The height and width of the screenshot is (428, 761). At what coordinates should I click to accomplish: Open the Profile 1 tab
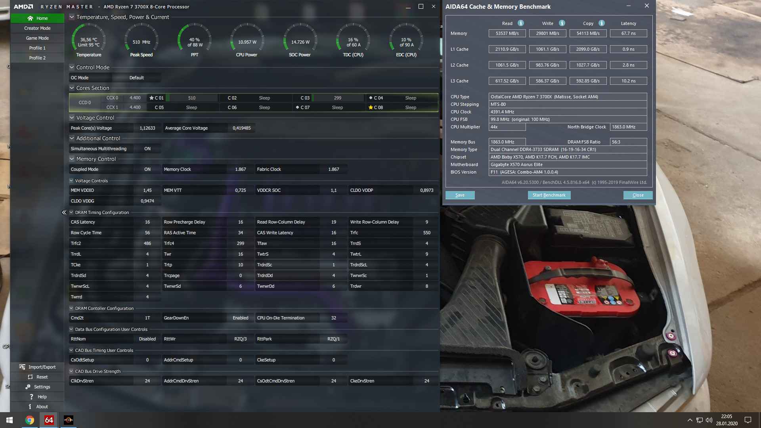coord(37,48)
